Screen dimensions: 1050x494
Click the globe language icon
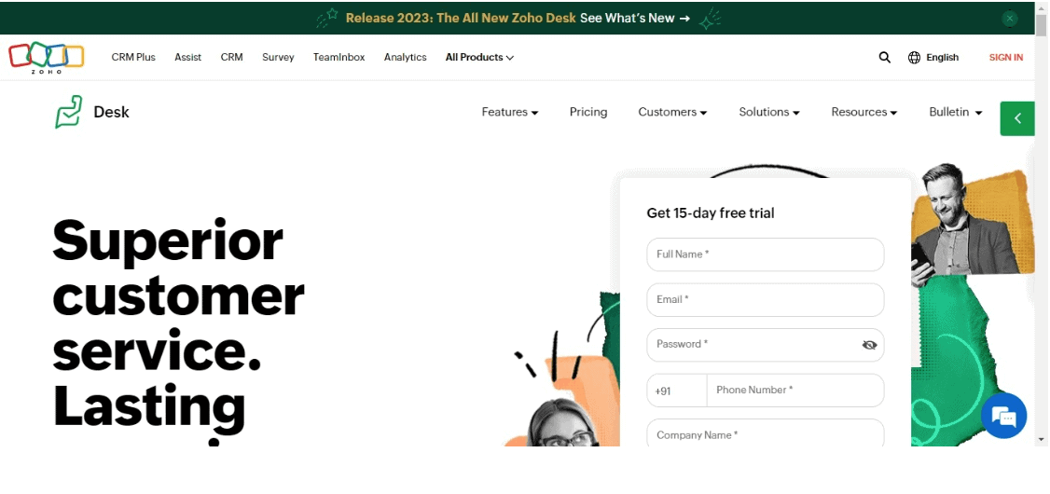click(x=914, y=58)
